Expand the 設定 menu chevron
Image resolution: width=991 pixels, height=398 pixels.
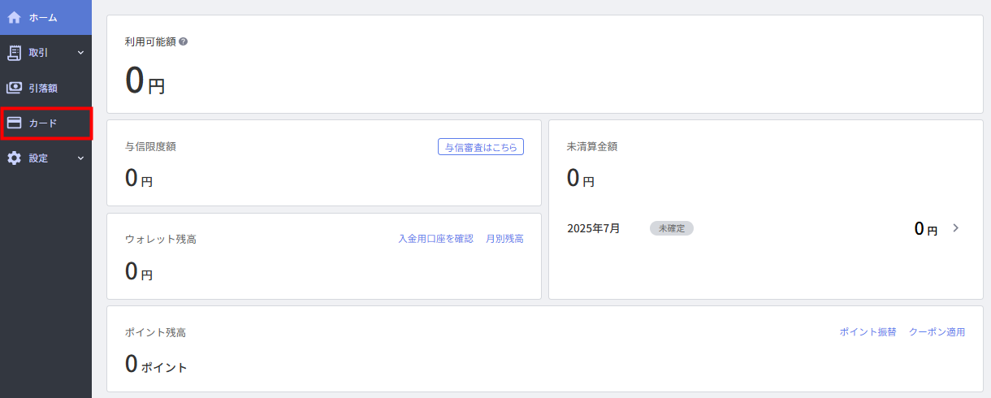(x=80, y=158)
